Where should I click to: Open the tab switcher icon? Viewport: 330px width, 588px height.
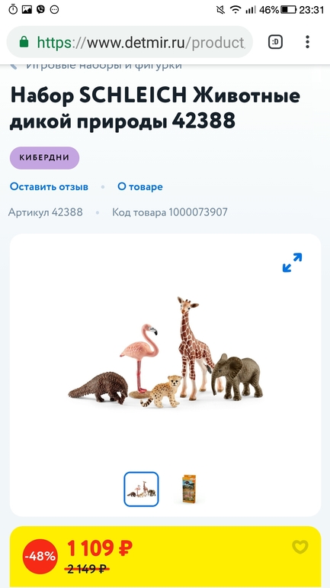tap(275, 42)
